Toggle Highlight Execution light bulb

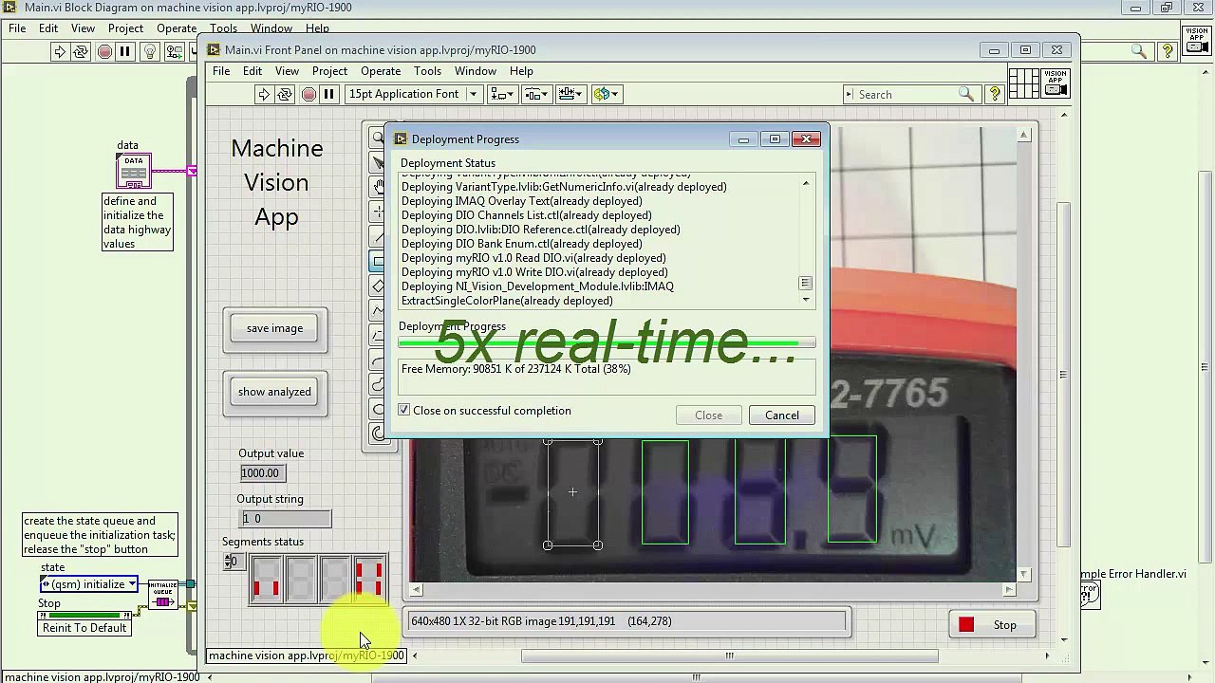click(149, 51)
